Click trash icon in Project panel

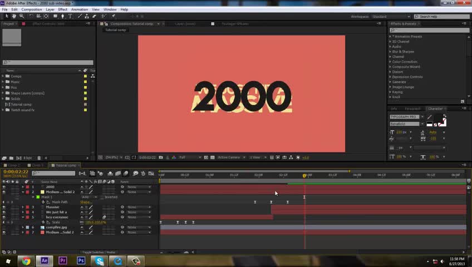pos(39,158)
